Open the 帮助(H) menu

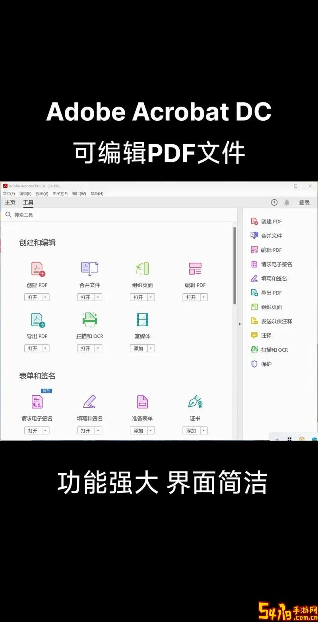pos(97,194)
